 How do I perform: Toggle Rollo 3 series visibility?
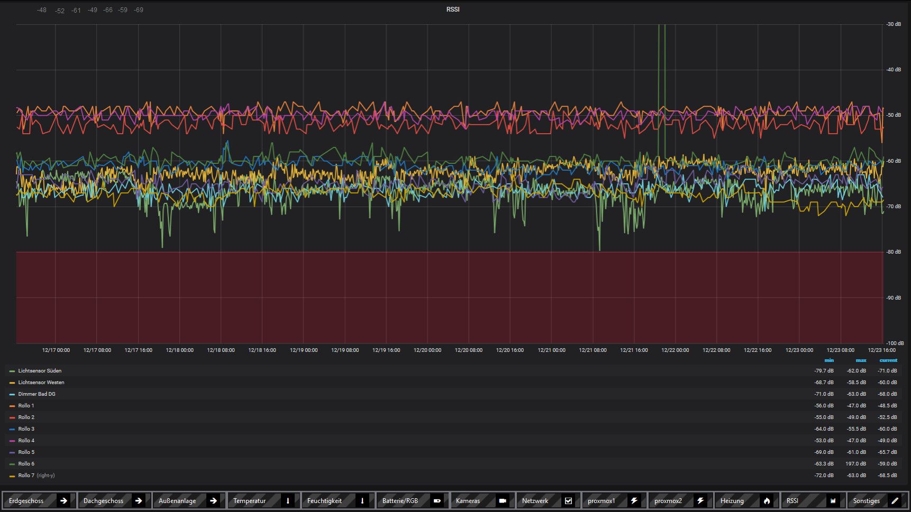pyautogui.click(x=26, y=429)
